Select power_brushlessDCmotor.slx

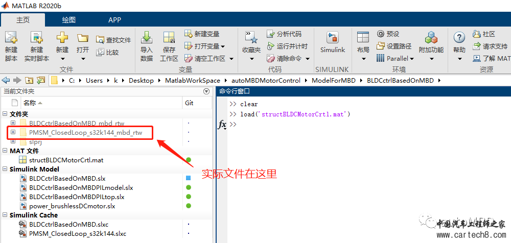(72, 206)
